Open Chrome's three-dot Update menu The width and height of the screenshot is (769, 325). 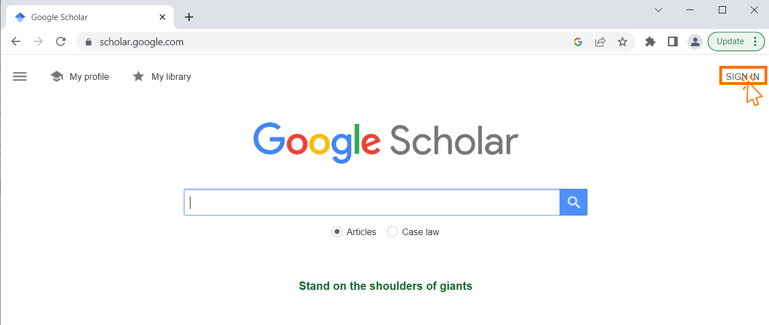(x=755, y=41)
